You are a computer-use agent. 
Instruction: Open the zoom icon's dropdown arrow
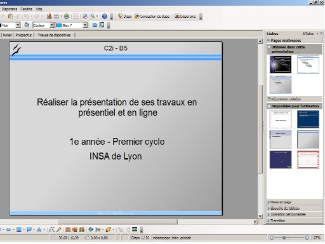[97, 17]
